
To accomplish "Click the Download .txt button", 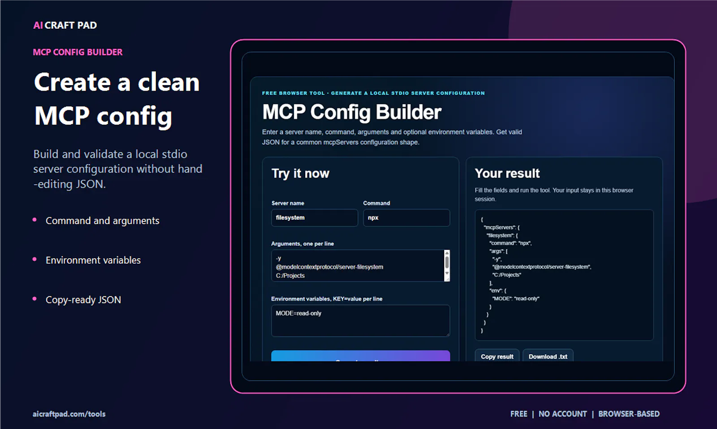I will tap(548, 356).
